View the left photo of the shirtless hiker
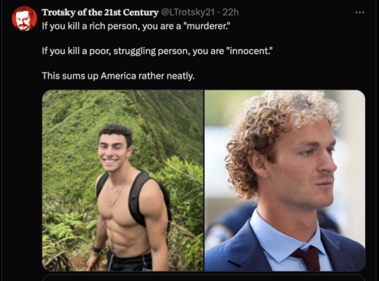 tap(123, 180)
